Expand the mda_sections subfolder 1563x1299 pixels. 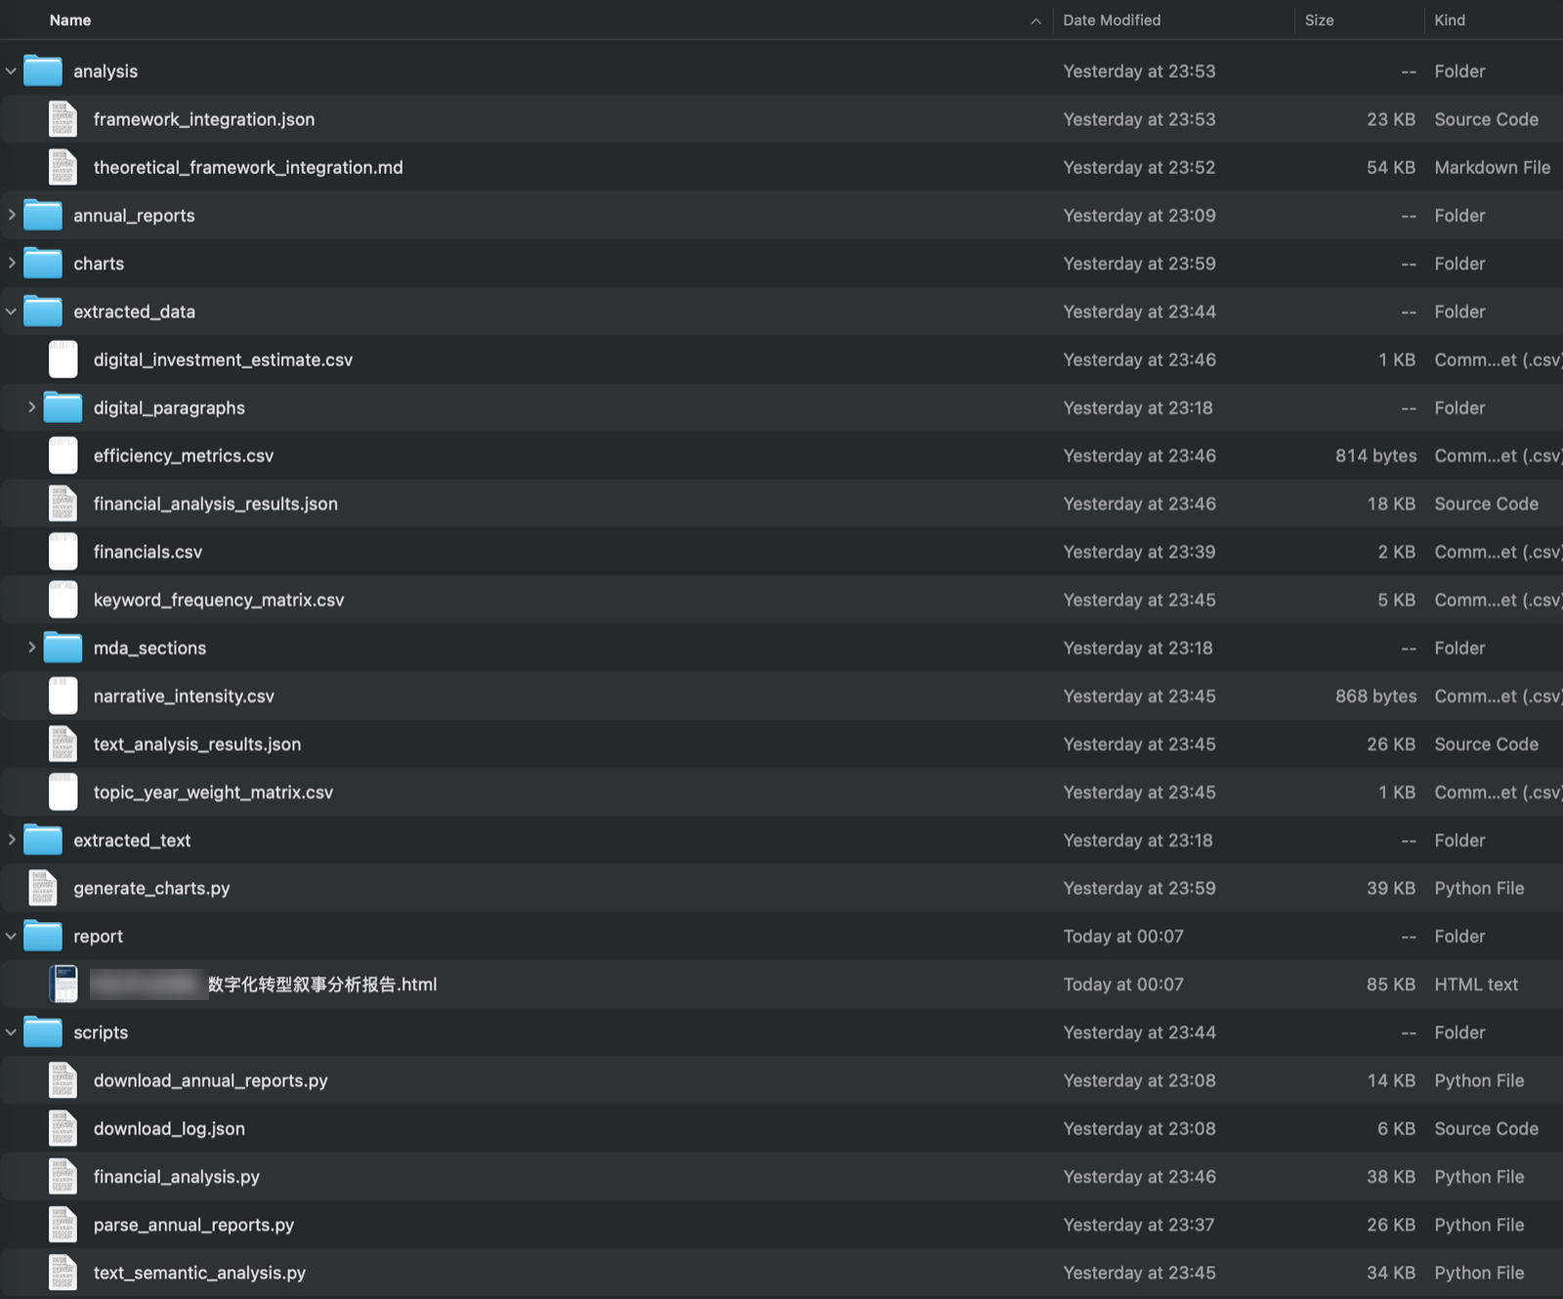pyautogui.click(x=31, y=648)
